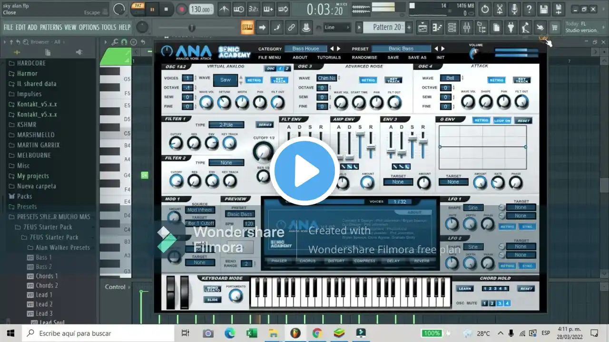Click the link chain icon in toolbar
Image resolution: width=609 pixels, height=342 pixels.
(291, 28)
